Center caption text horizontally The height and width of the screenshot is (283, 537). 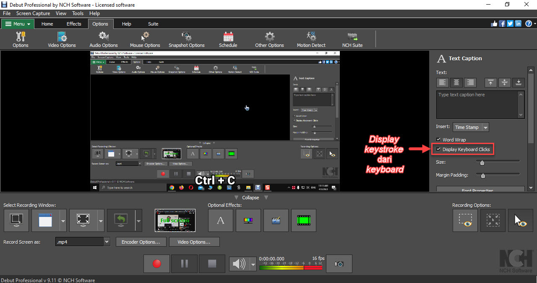[x=456, y=82]
